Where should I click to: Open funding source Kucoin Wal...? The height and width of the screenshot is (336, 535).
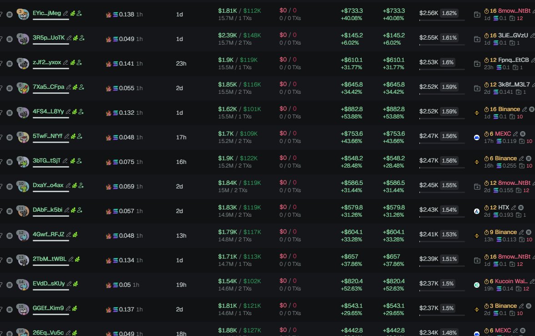coord(511,281)
